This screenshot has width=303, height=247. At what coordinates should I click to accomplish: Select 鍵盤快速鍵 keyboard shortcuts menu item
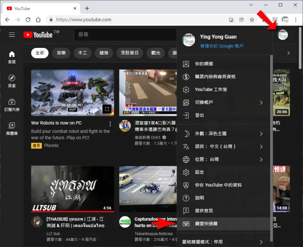pos(223,224)
